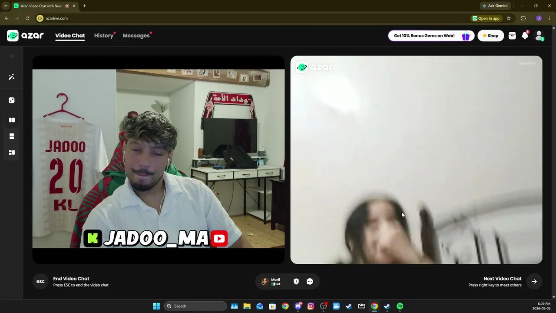Open the Chrome profile J avatar
This screenshot has height=313, width=556.
coord(539,18)
